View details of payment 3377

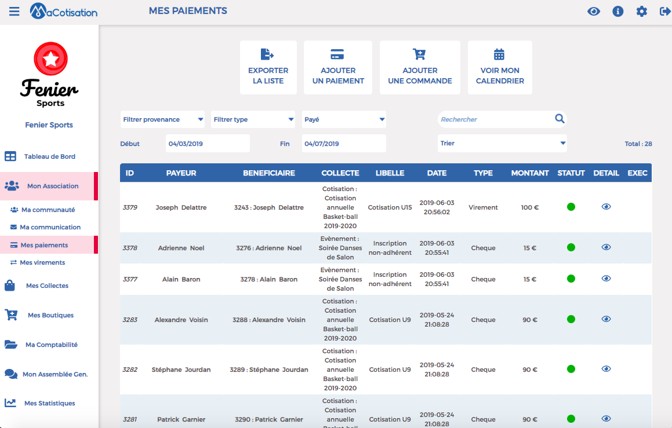tap(606, 279)
